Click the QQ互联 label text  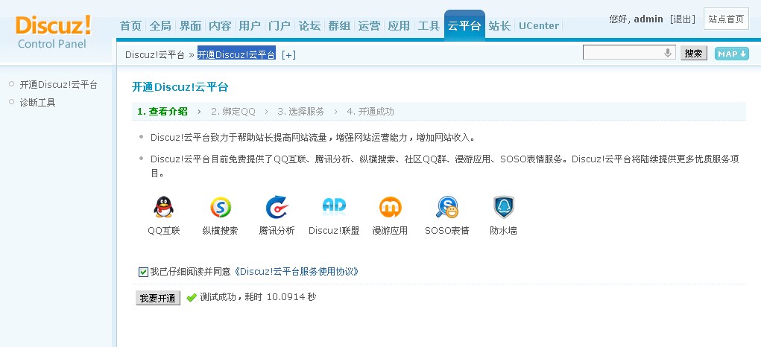(x=163, y=231)
